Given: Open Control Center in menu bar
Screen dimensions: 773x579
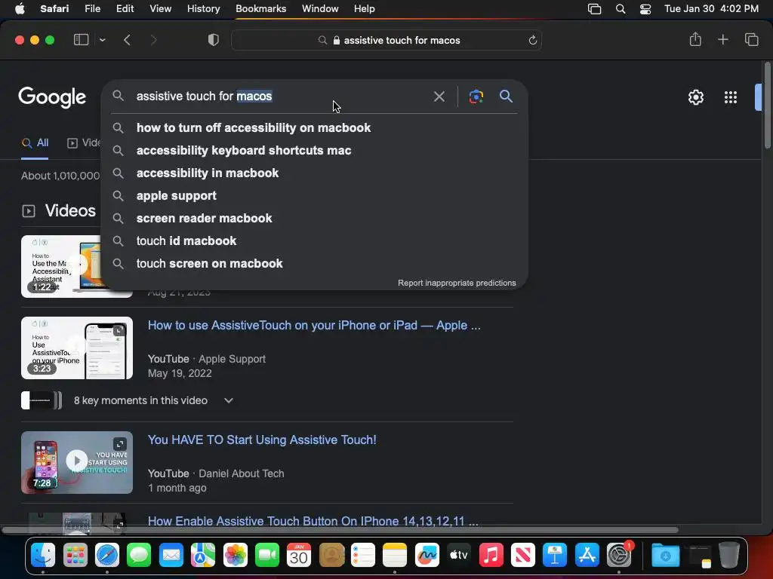Looking at the screenshot, I should 645,9.
